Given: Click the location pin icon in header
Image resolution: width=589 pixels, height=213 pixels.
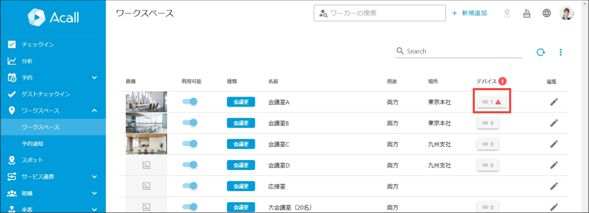Looking at the screenshot, I should pyautogui.click(x=507, y=13).
